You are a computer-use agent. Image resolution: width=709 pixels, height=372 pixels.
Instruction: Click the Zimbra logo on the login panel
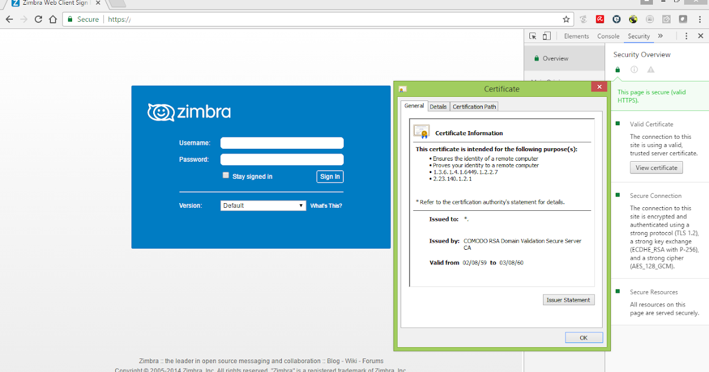coord(189,112)
